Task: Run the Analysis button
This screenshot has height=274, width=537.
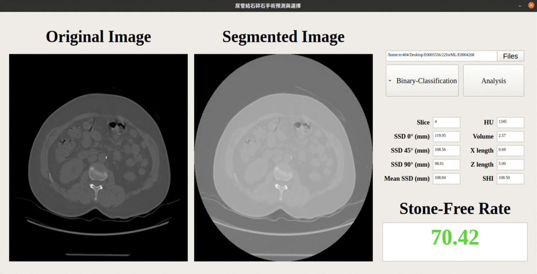Action: [493, 81]
